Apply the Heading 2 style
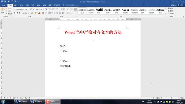 tap(108, 11)
